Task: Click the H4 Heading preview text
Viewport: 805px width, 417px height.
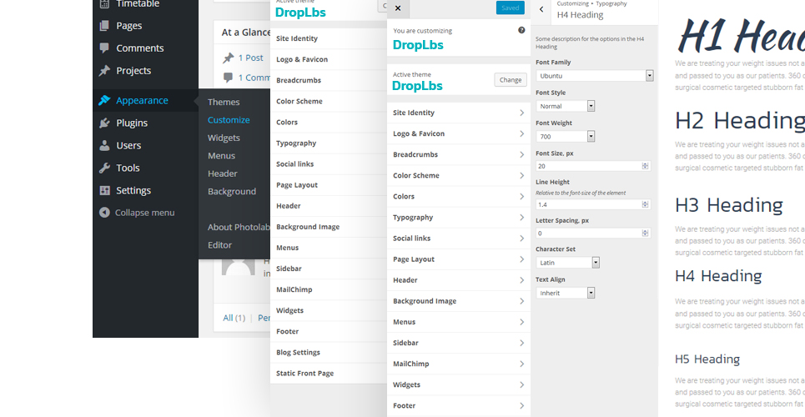Action: coord(718,276)
